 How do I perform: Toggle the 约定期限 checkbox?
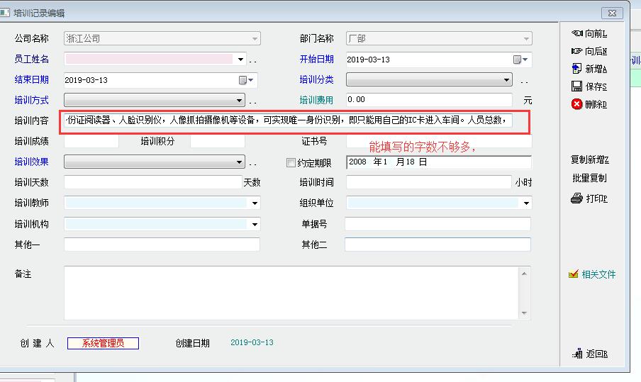click(291, 162)
